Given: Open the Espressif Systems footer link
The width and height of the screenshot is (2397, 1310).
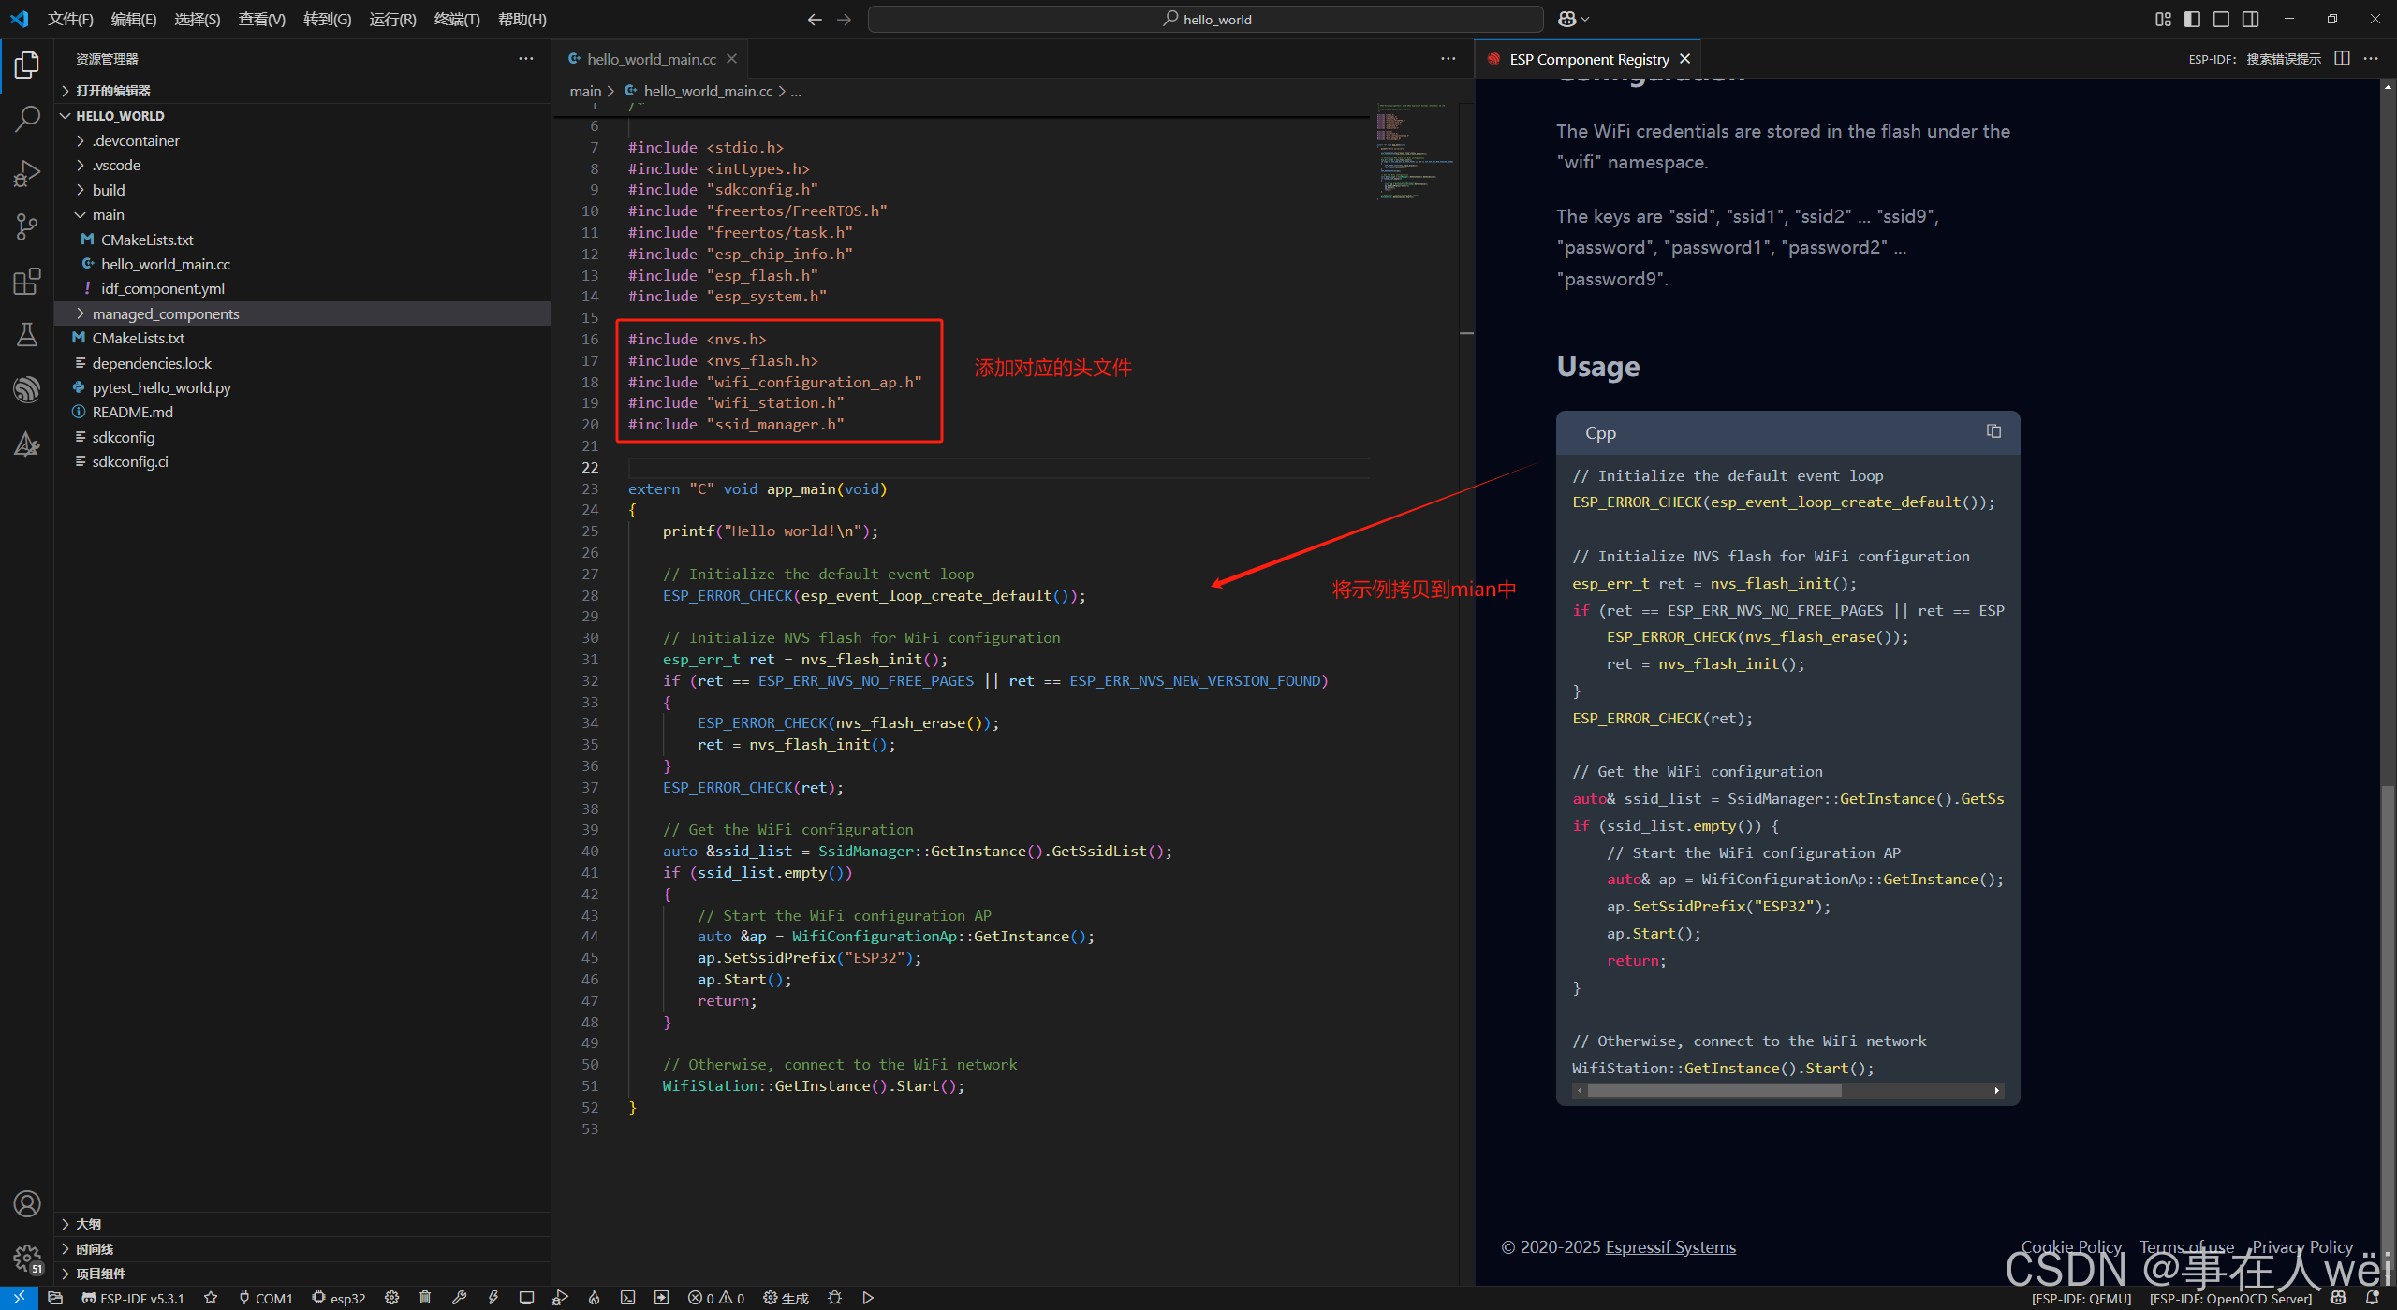Looking at the screenshot, I should click(1670, 1247).
